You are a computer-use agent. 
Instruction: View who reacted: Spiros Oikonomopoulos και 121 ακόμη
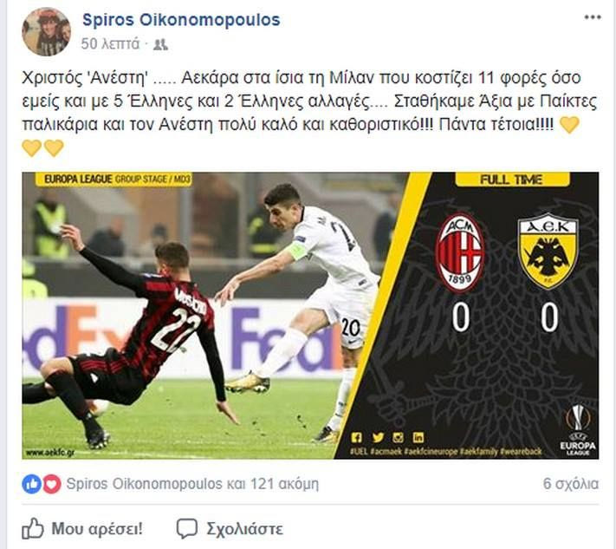coord(192,484)
